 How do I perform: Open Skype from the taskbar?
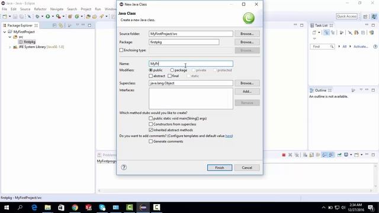pos(102,208)
